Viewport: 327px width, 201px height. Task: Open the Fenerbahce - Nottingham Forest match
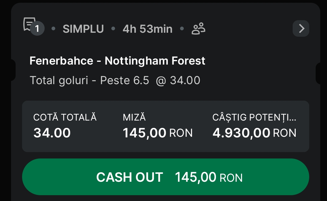click(117, 61)
